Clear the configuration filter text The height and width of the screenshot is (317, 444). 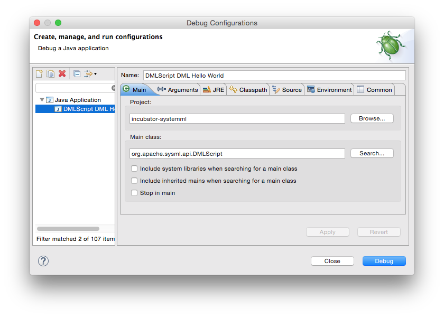click(113, 88)
